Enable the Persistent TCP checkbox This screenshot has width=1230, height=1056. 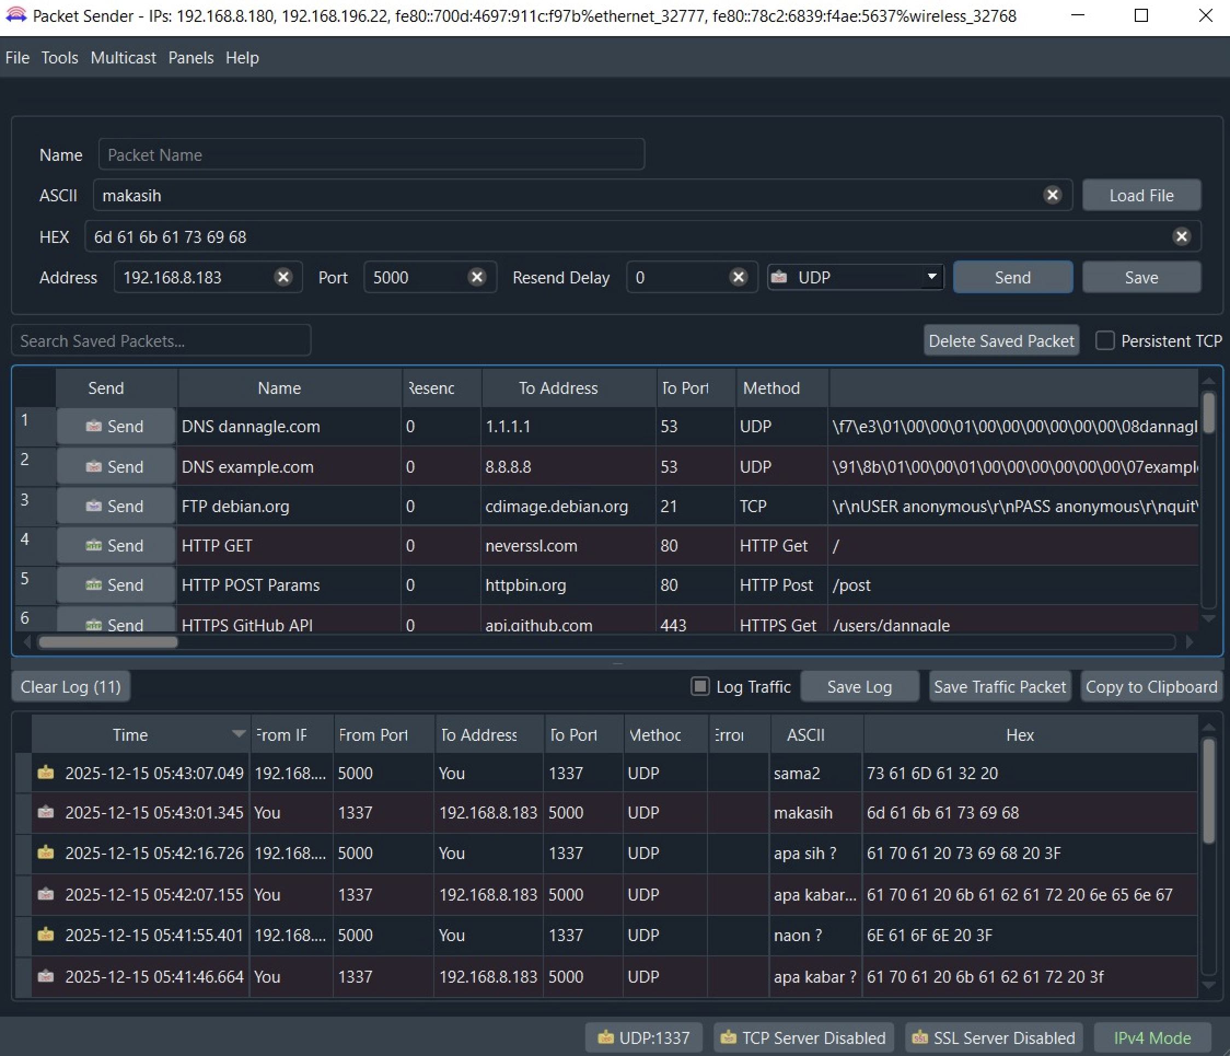[x=1104, y=341]
